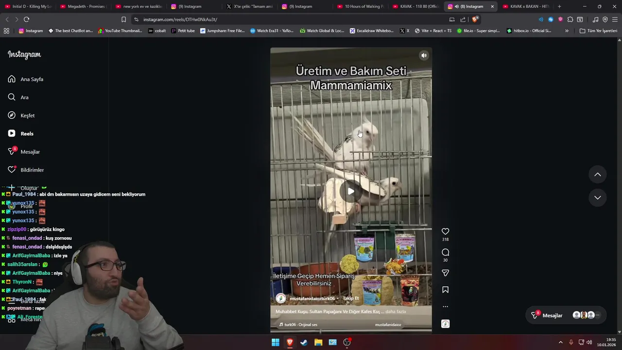Go to previous reel with up arrow

[x=598, y=175]
